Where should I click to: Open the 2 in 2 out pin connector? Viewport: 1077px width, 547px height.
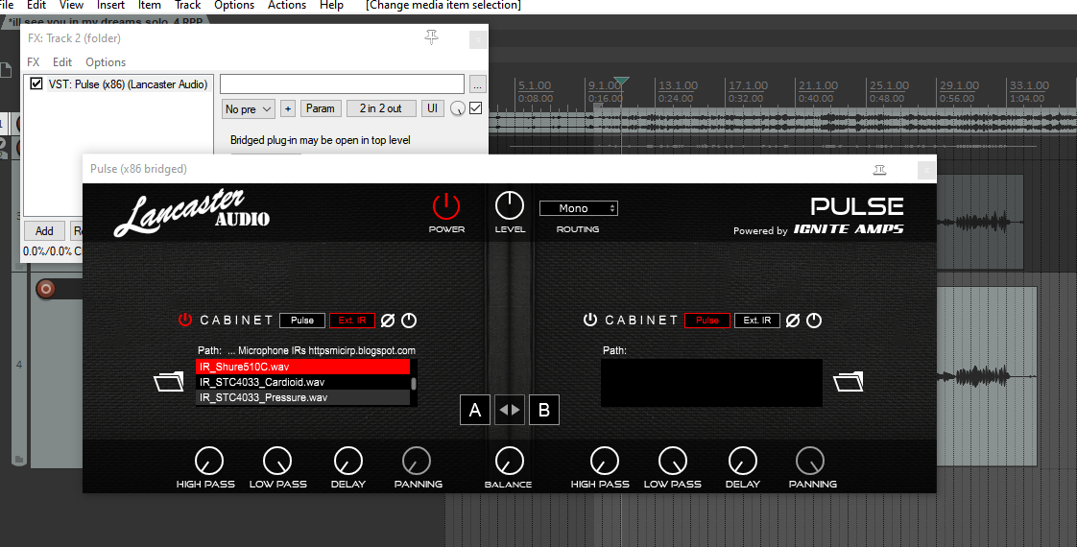[x=381, y=109]
